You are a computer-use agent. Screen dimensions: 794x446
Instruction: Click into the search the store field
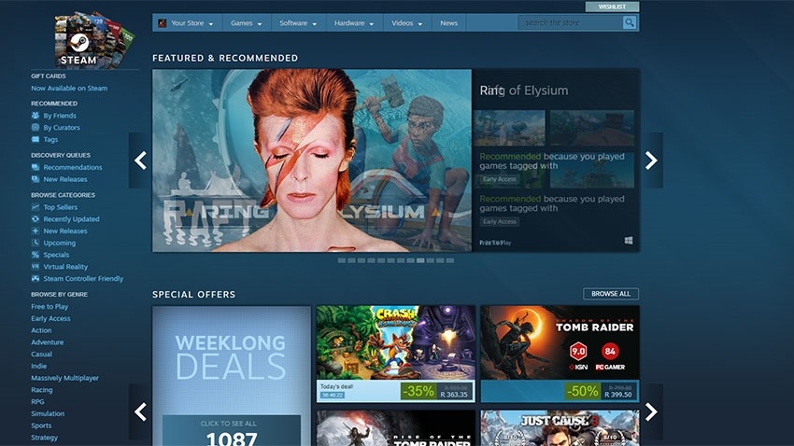570,22
